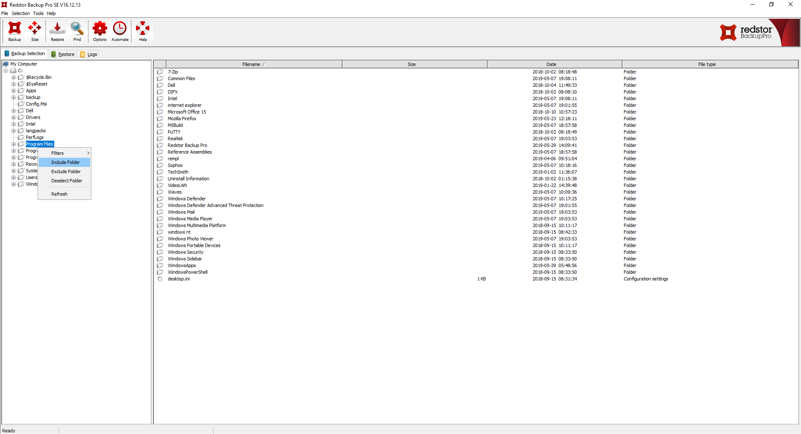Choose Refresh from the context menu
This screenshot has width=801, height=434.
coord(65,194)
